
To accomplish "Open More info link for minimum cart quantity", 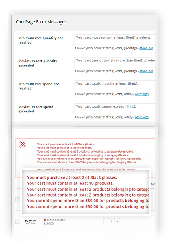I will coord(146,48).
